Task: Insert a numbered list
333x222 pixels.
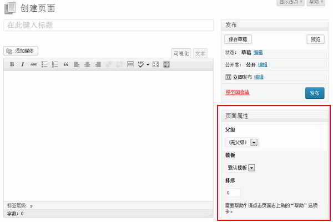Action: point(55,64)
